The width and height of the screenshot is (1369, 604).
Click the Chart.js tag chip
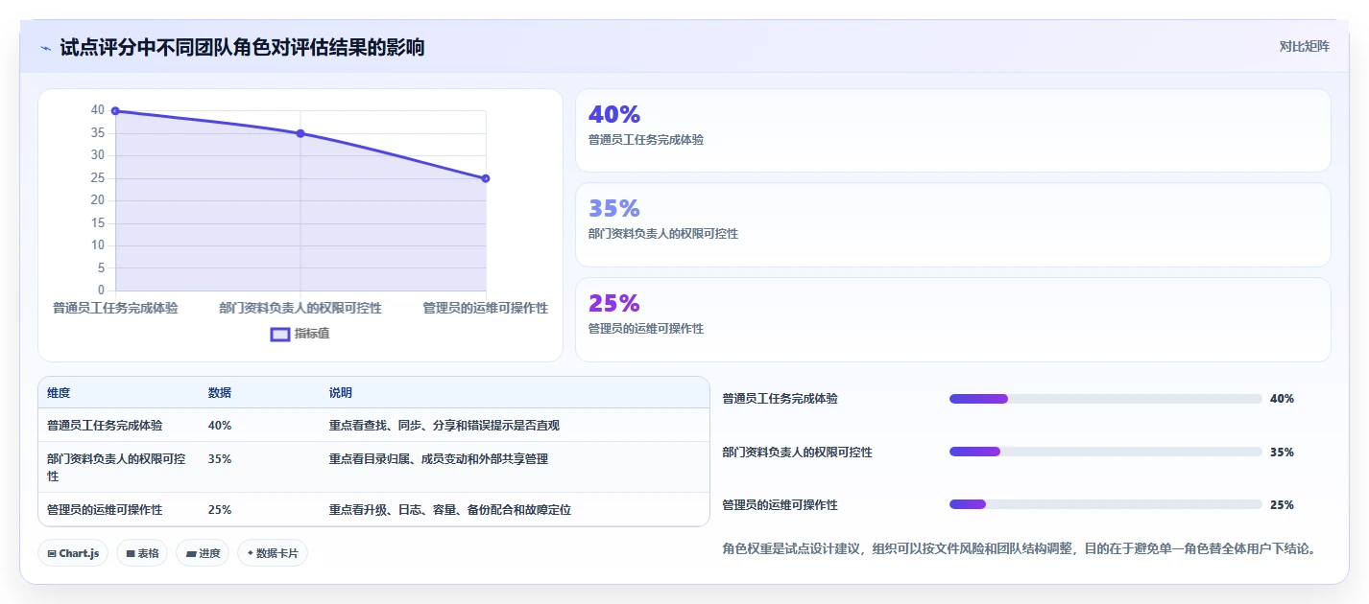pos(74,553)
